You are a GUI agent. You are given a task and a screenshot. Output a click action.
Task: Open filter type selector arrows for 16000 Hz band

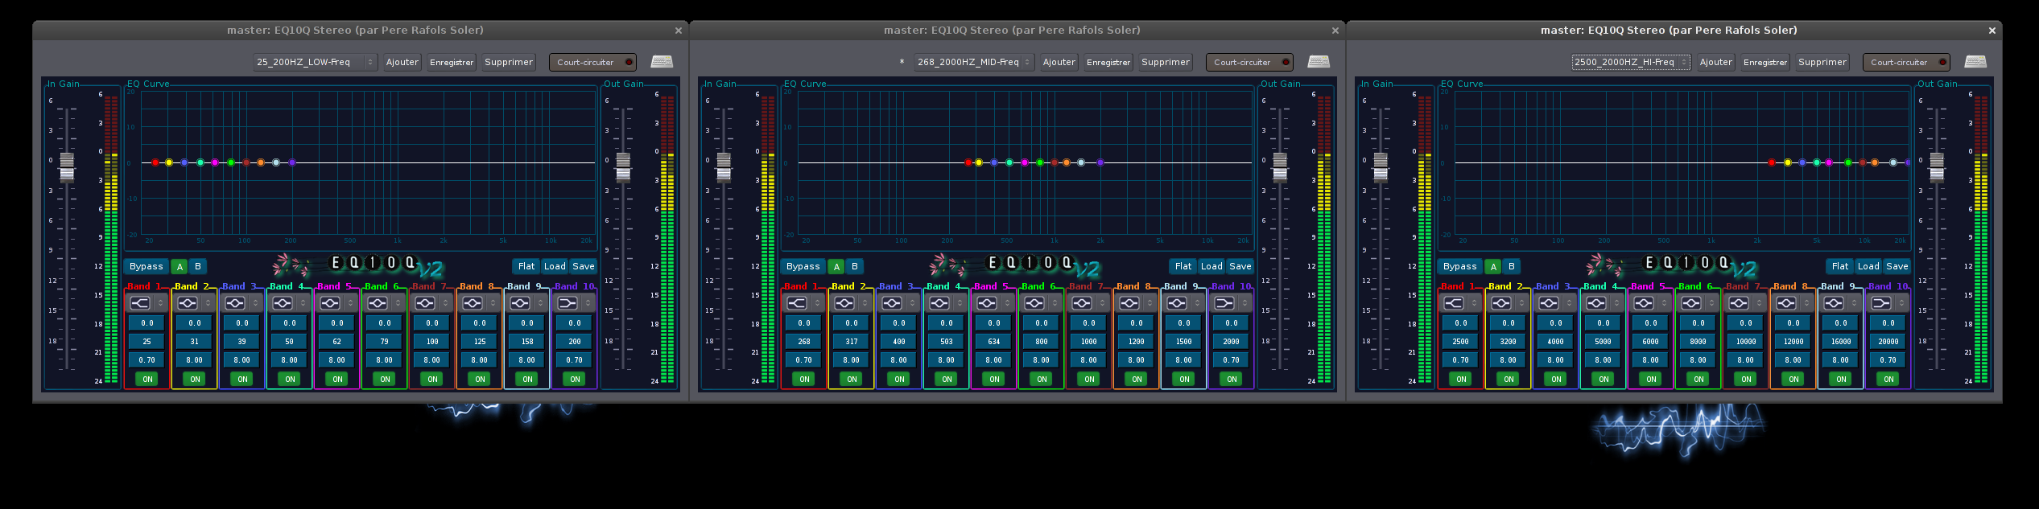[1855, 303]
